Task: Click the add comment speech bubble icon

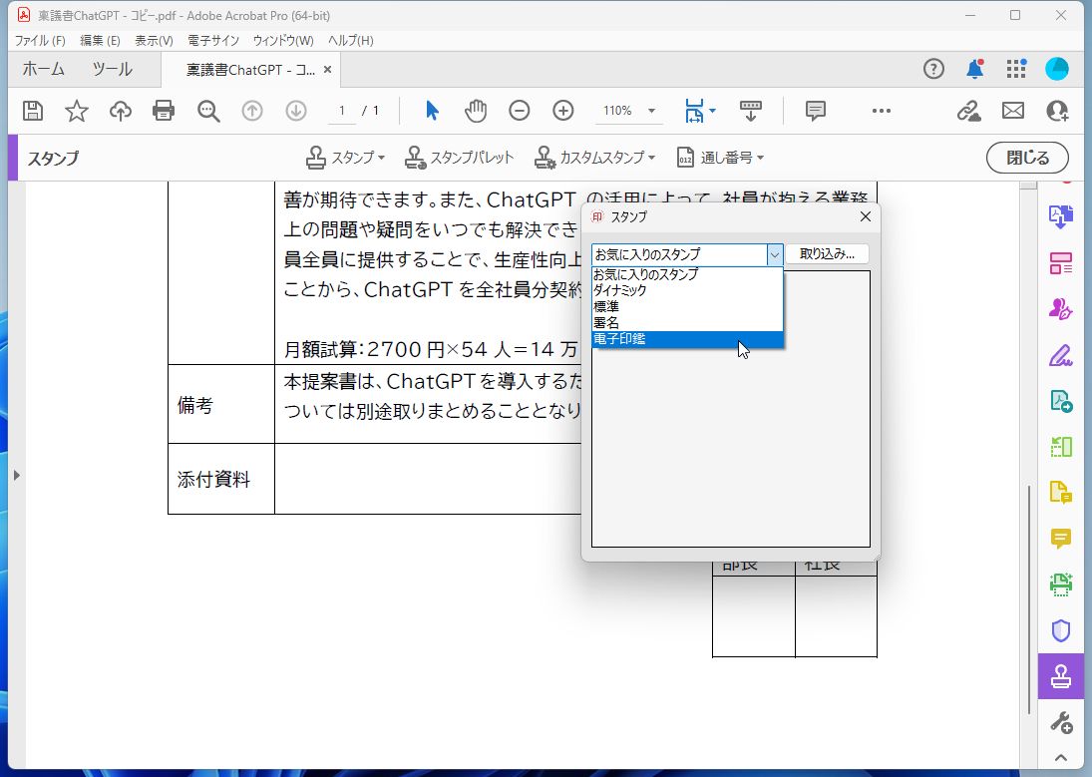Action: tap(816, 111)
